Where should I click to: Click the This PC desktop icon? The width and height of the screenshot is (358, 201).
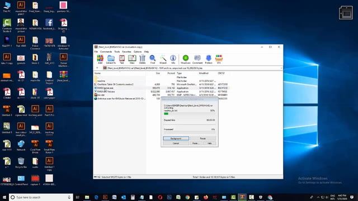(7, 7)
